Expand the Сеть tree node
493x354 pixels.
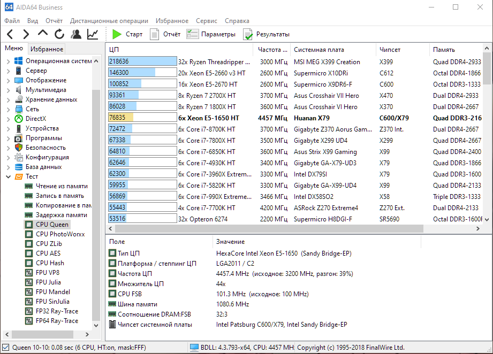pyautogui.click(x=9, y=109)
